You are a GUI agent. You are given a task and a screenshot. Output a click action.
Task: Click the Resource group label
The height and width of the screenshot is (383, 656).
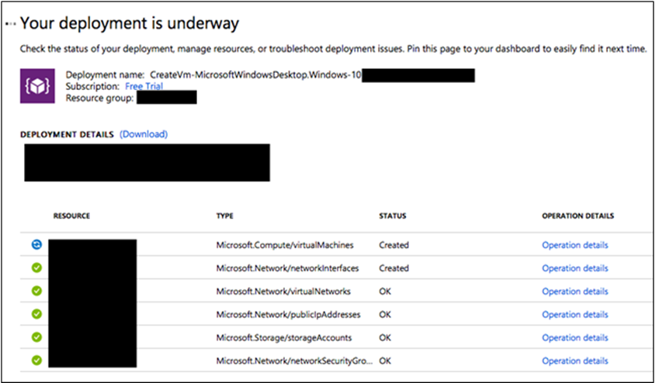(99, 98)
